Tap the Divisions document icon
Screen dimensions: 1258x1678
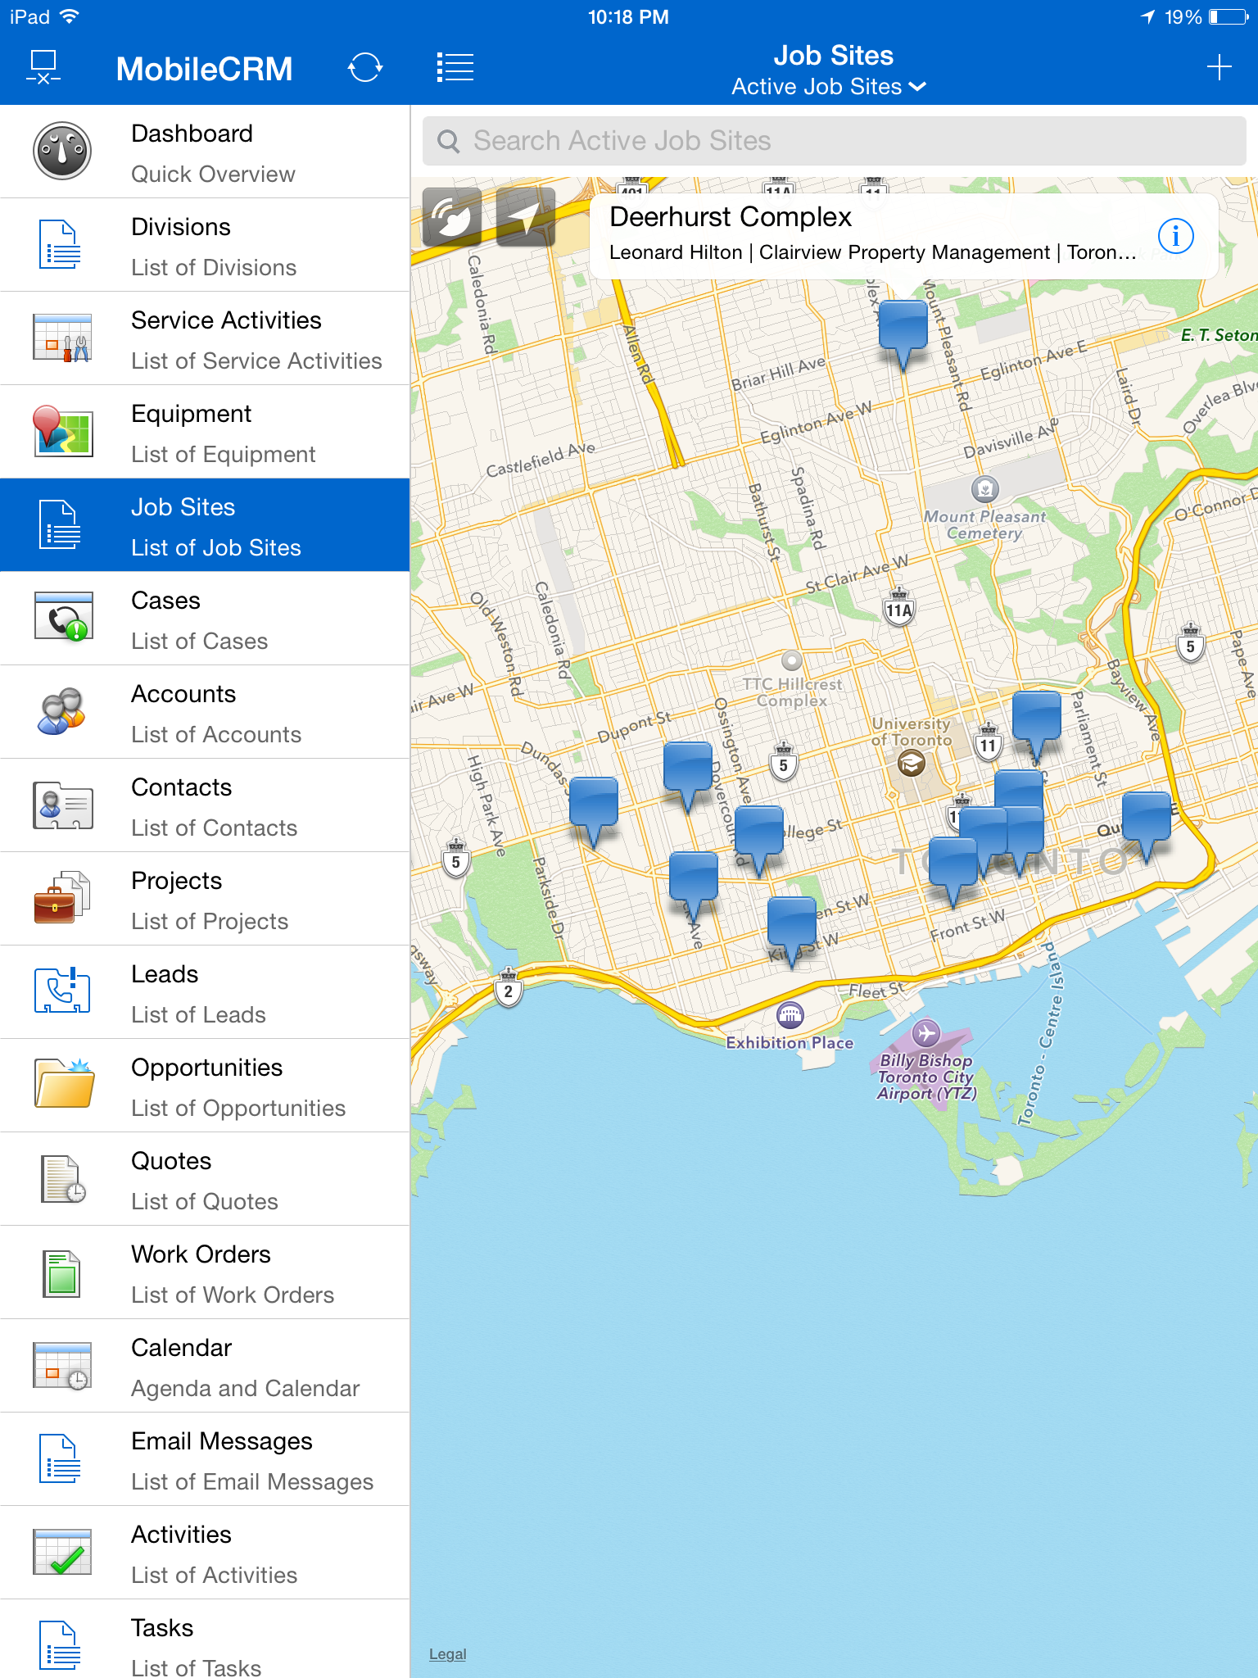(60, 244)
